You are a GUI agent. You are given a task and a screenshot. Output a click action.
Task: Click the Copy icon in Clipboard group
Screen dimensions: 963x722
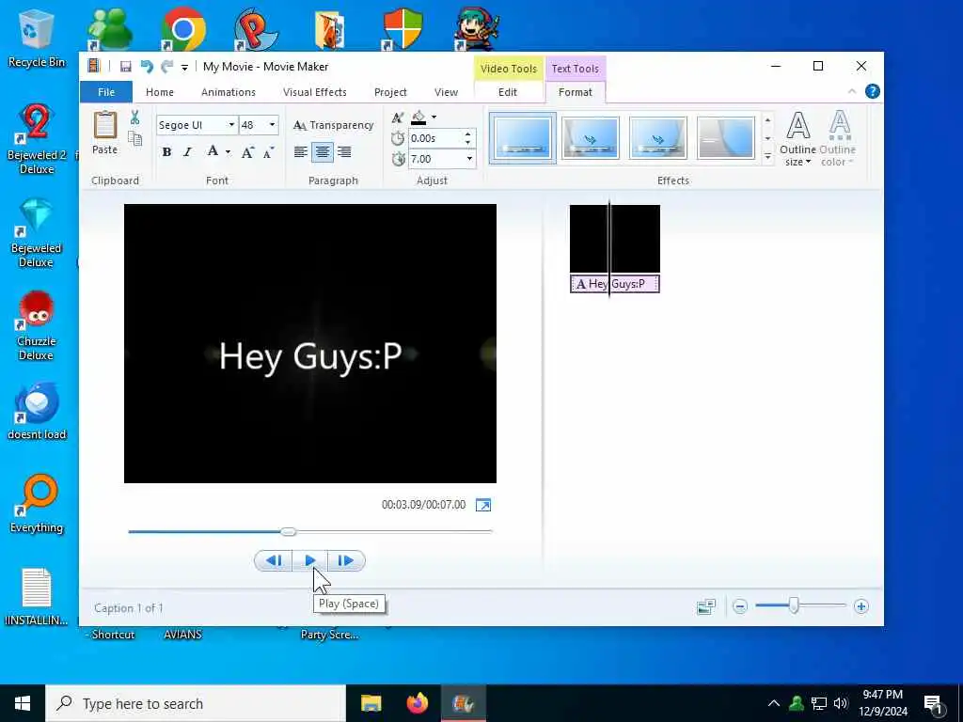click(134, 139)
